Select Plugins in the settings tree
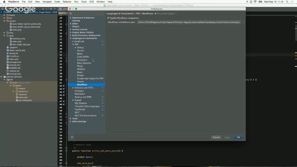The image size is (297, 167). [x=76, y=27]
